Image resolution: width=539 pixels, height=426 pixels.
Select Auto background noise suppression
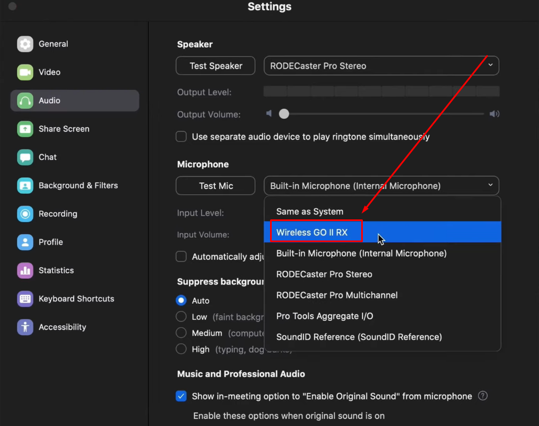pos(181,300)
